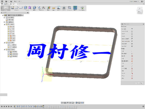This screenshot has height=109, width=145.
Task: Open the account name menu at top right
Action: pyautogui.click(x=134, y=1)
